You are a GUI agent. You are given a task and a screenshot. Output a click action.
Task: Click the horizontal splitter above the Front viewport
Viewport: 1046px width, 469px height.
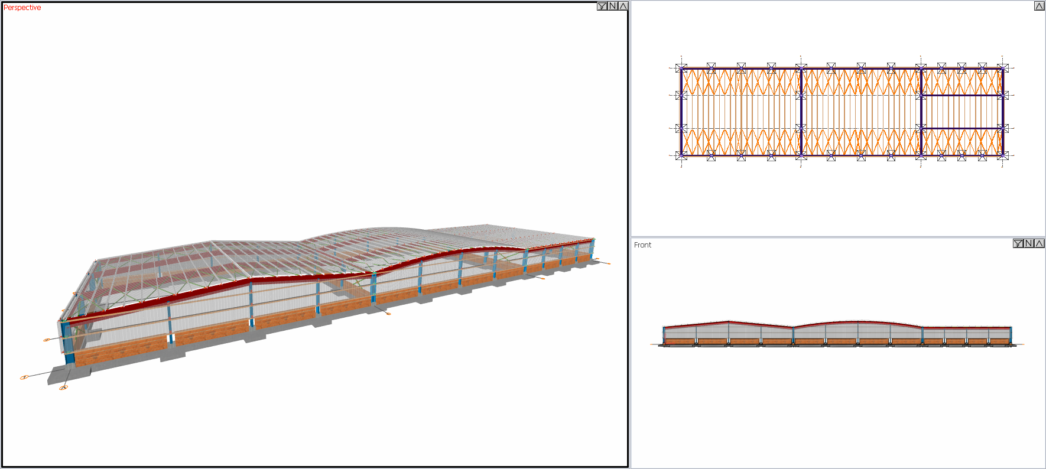pos(838,237)
